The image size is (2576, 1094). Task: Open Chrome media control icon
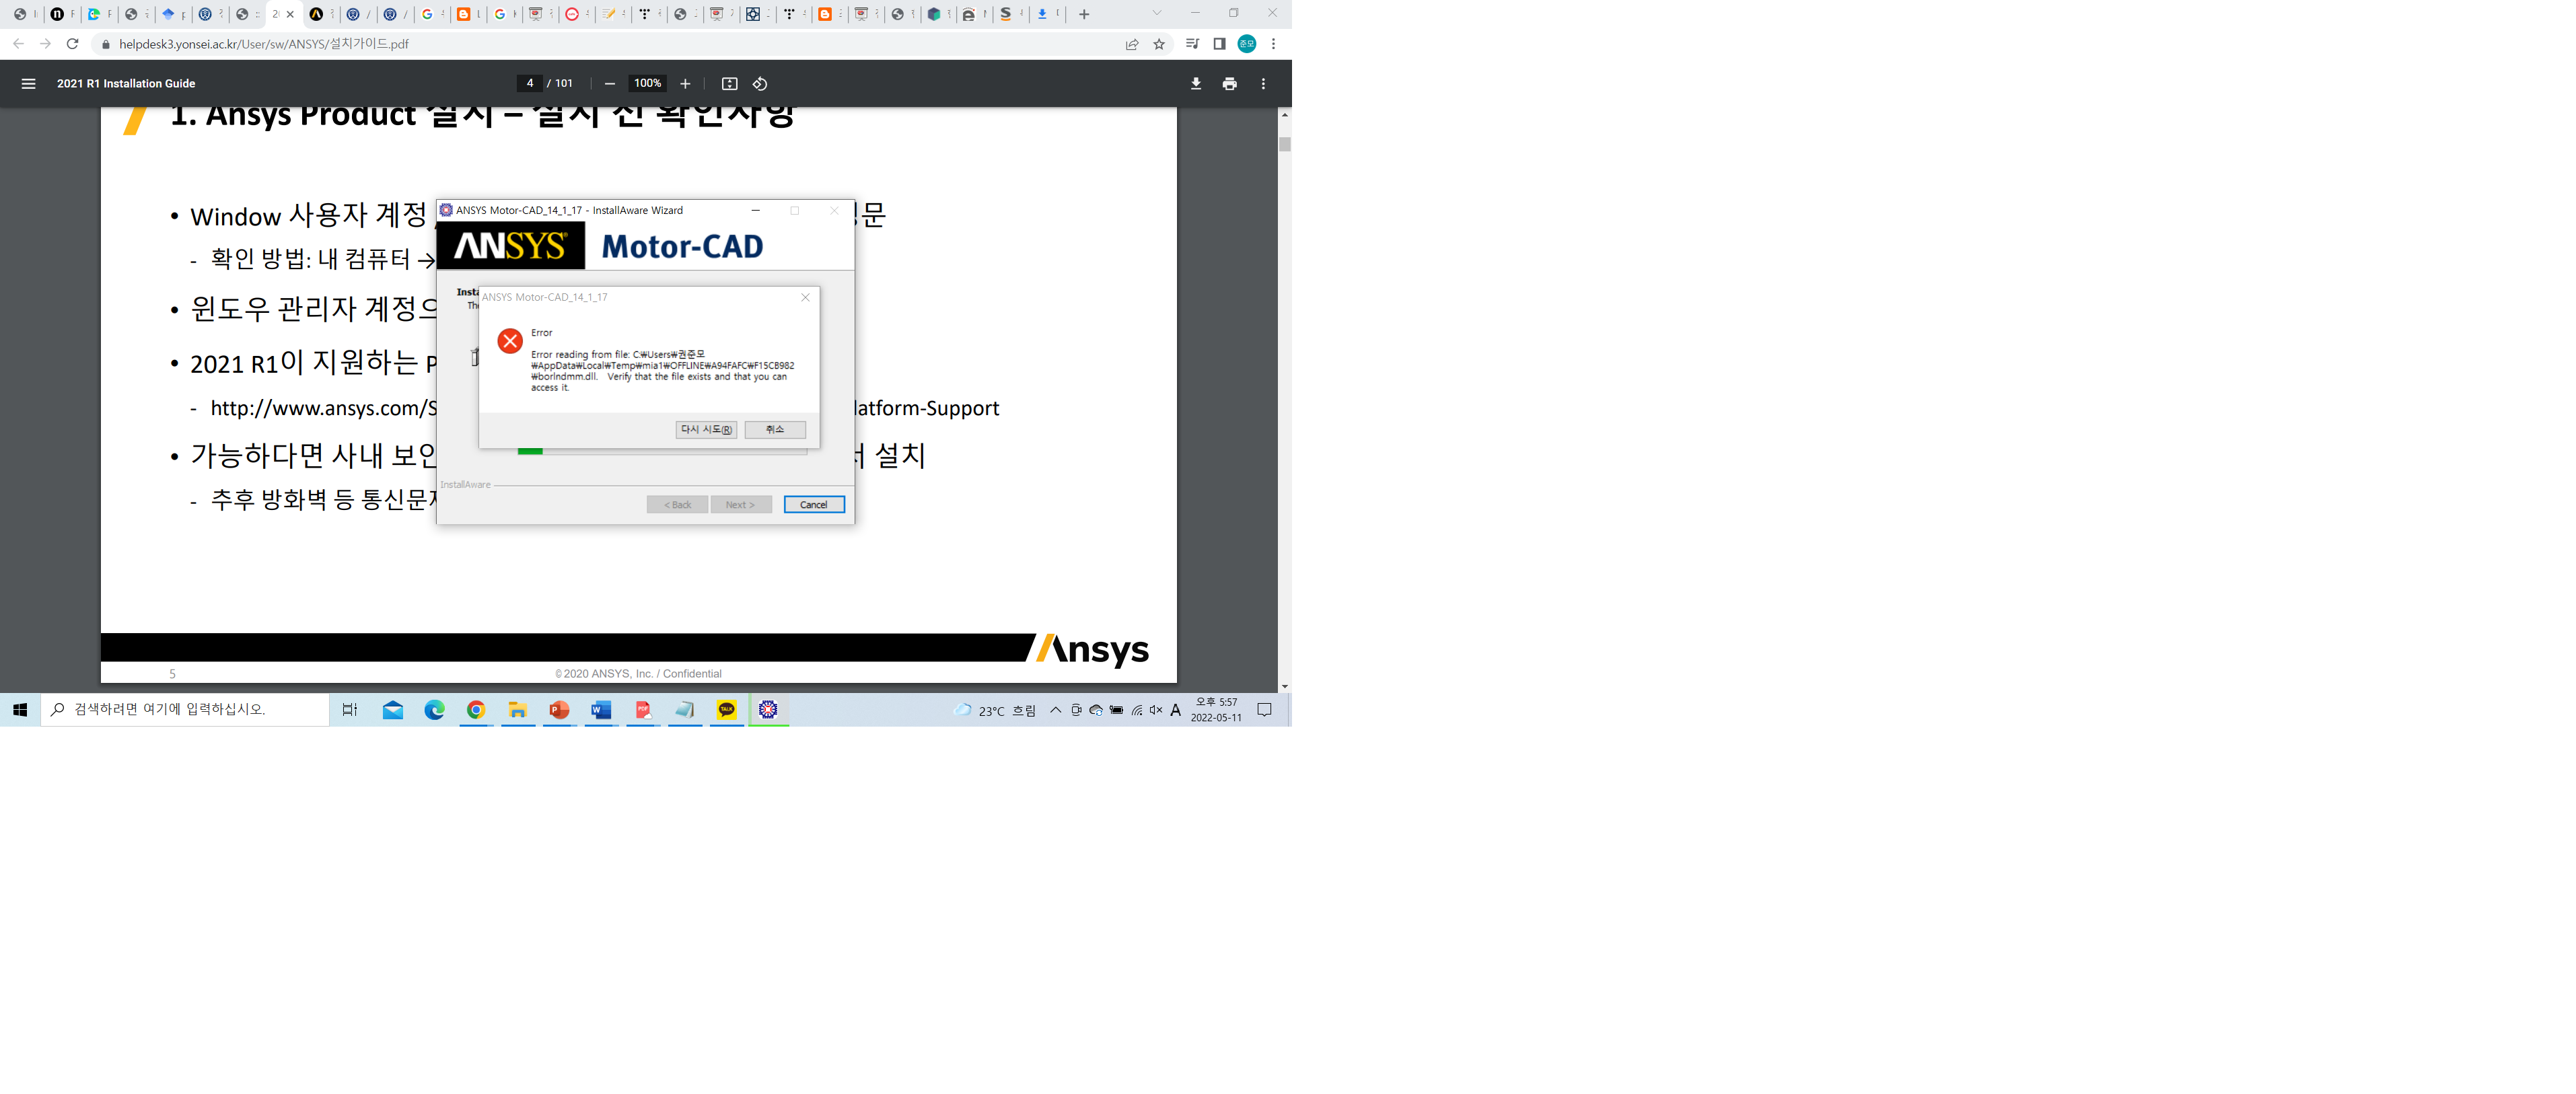tap(1192, 44)
